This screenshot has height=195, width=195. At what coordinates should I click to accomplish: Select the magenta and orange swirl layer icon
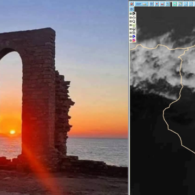click(x=134, y=41)
